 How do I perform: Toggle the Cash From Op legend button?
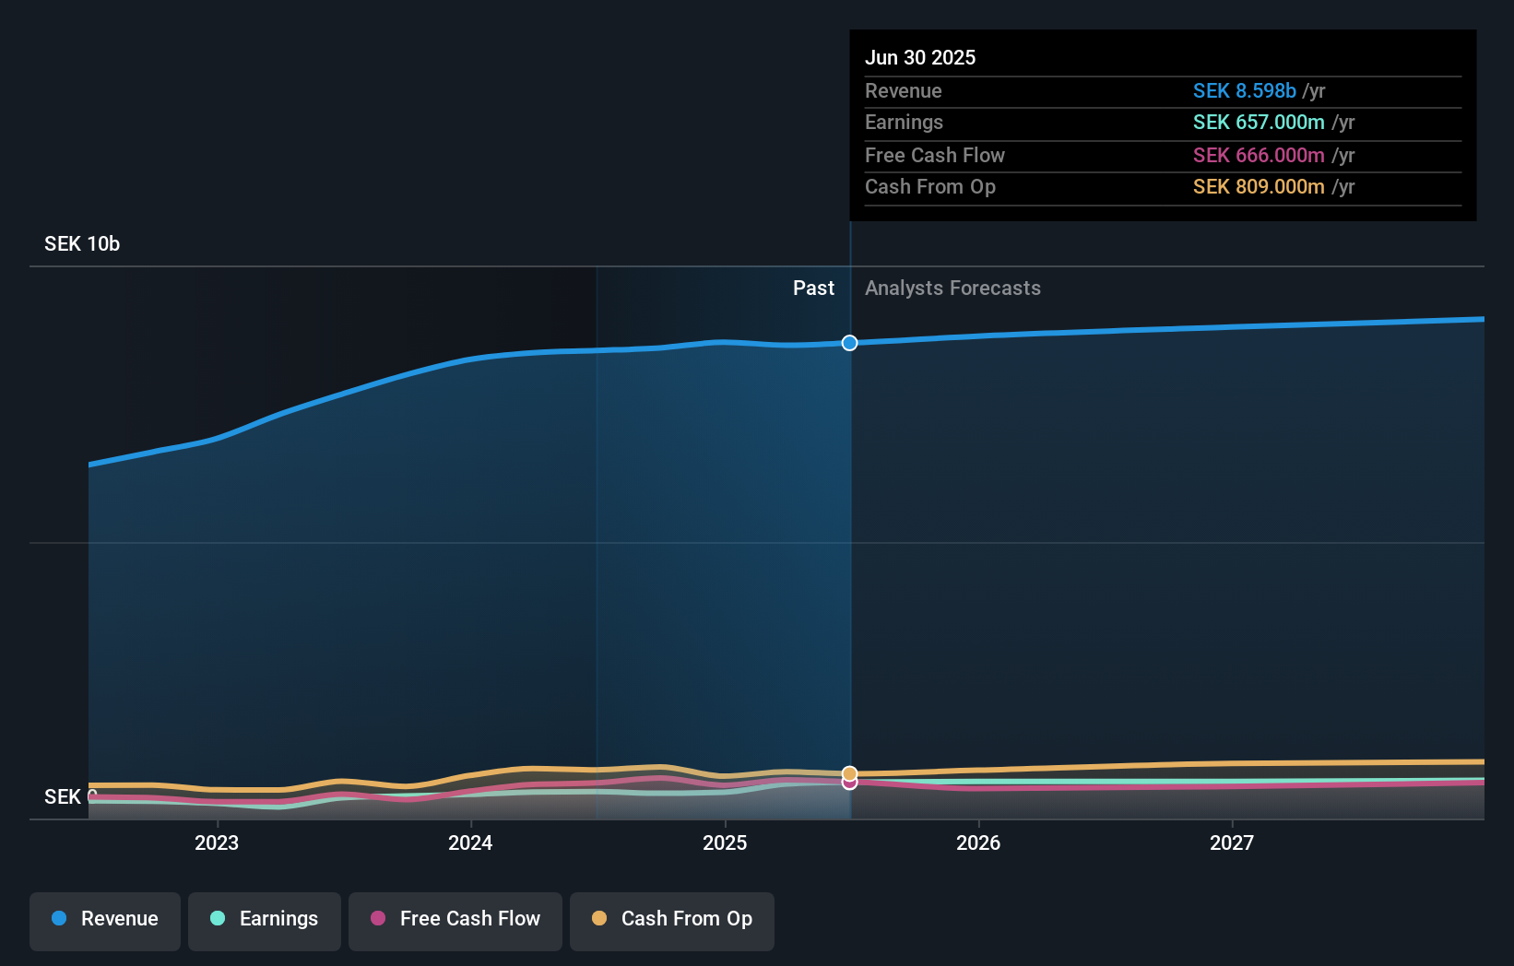click(672, 921)
